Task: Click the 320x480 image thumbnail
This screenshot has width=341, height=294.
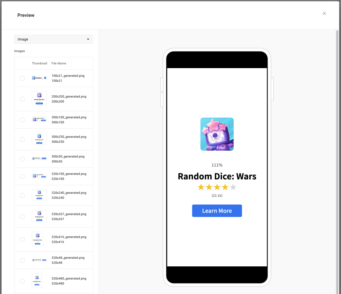Action: 37,281
